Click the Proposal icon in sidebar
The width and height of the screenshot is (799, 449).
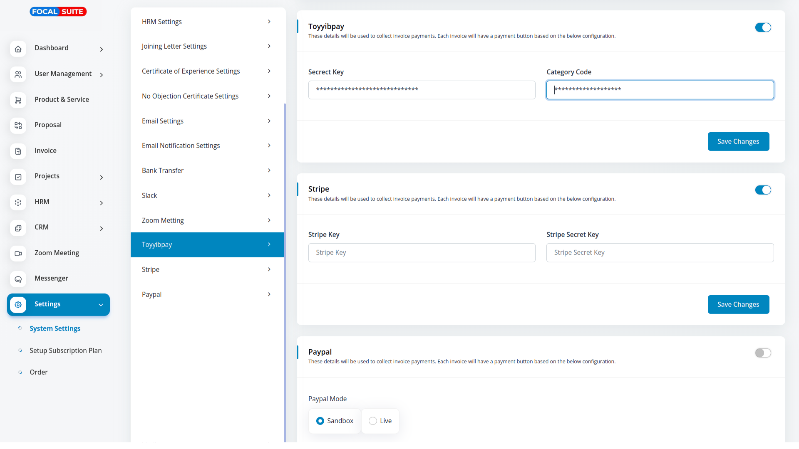(x=18, y=126)
